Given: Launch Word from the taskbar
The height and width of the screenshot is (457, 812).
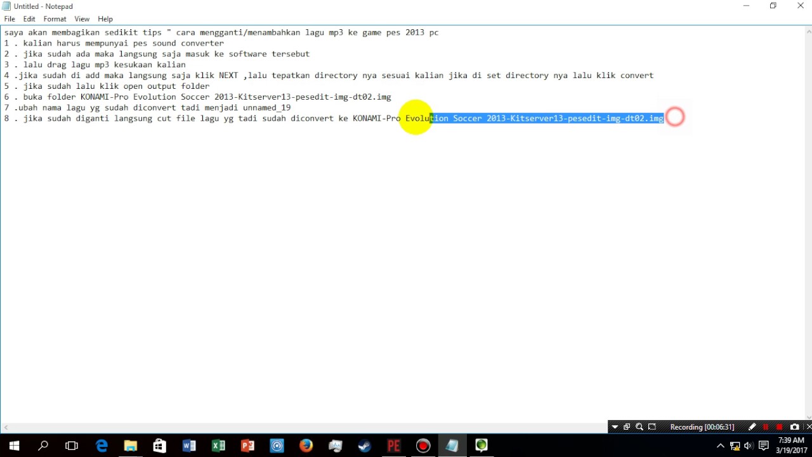Looking at the screenshot, I should click(x=189, y=446).
